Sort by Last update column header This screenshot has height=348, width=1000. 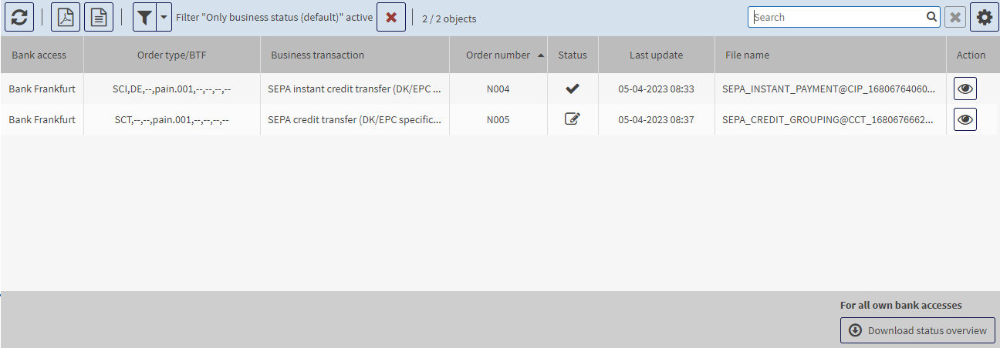pyautogui.click(x=656, y=55)
